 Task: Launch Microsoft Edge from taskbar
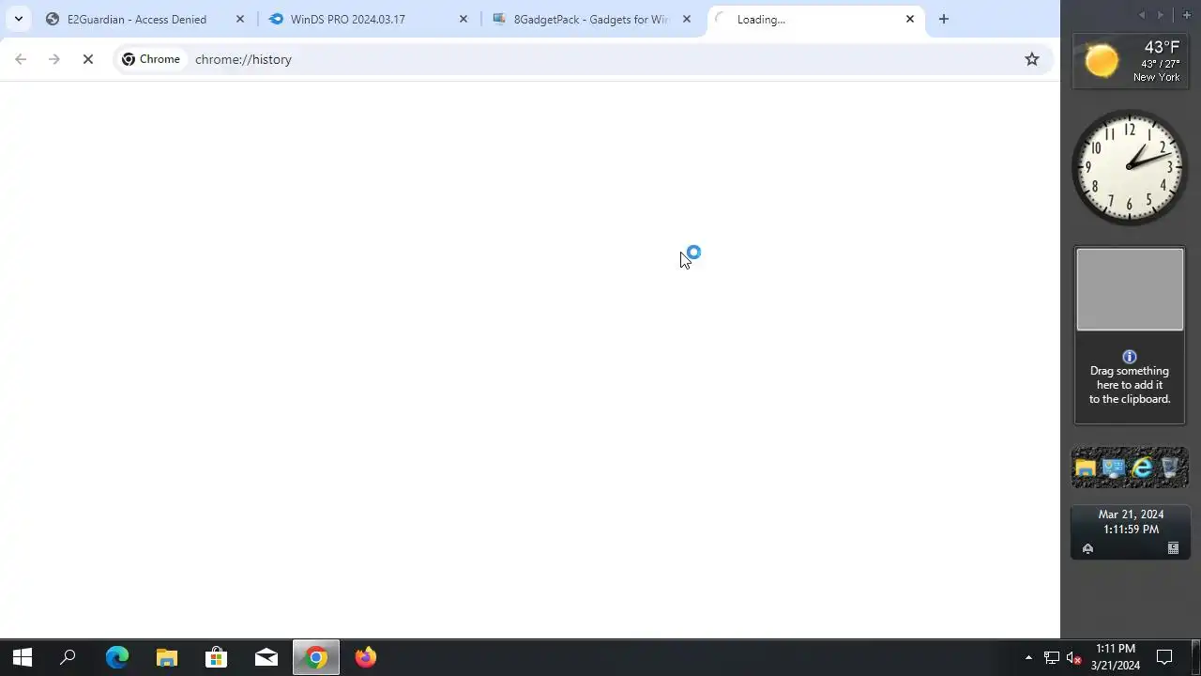[117, 657]
